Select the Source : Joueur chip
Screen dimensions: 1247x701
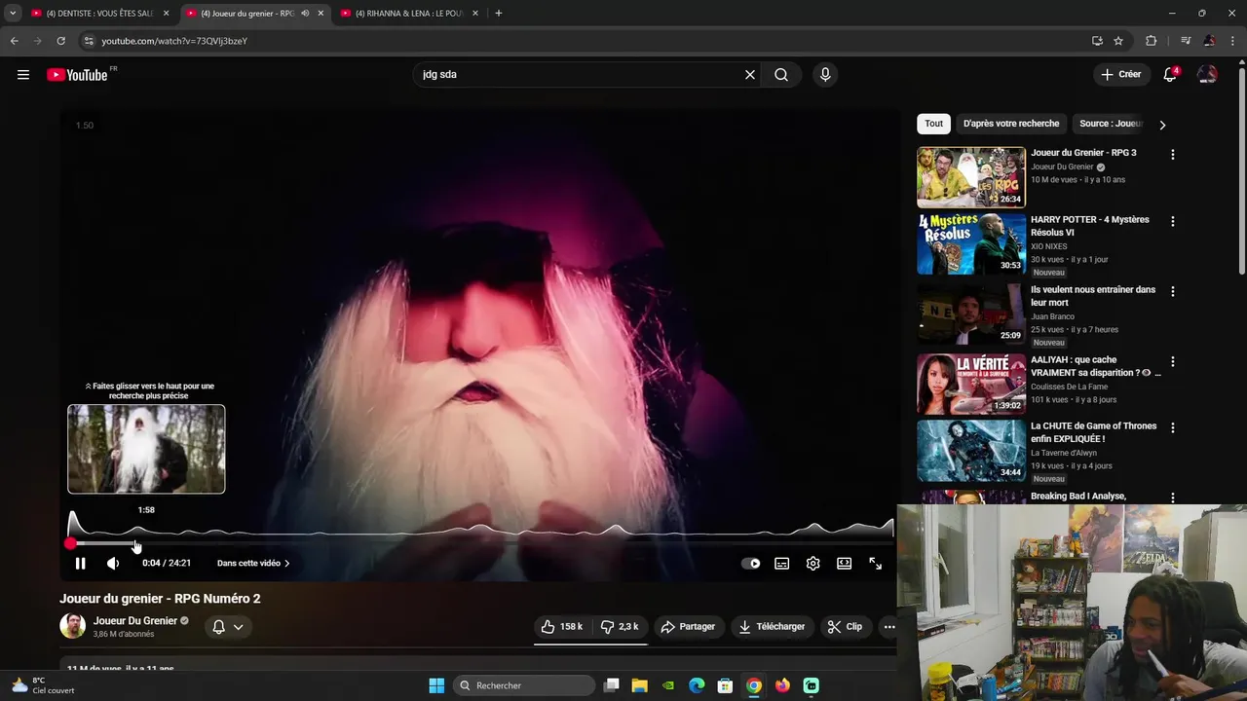[x=1111, y=124]
